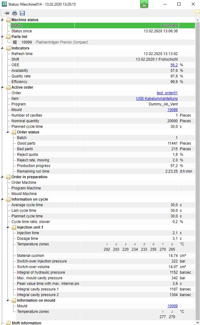Click the green badge in title bar
200x325 pixels.
pyautogui.click(x=144, y=4)
